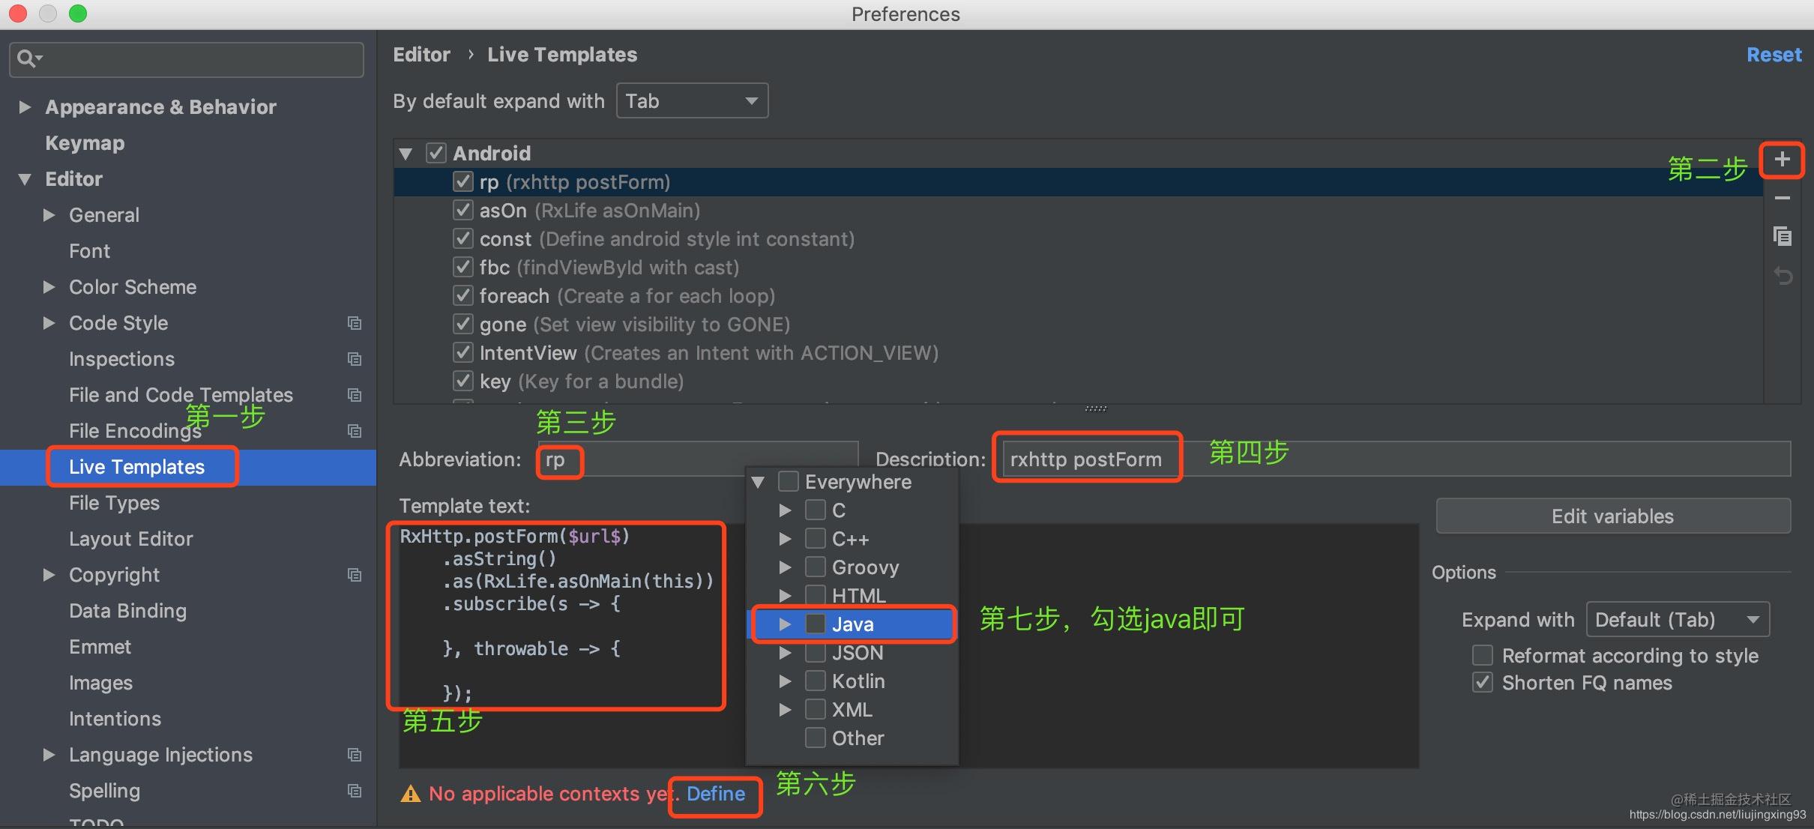Enable the Java context checkbox
The height and width of the screenshot is (829, 1814).
click(816, 624)
